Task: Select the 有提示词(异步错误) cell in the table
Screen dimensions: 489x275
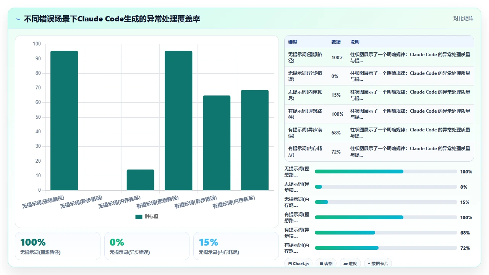Action: (x=306, y=133)
